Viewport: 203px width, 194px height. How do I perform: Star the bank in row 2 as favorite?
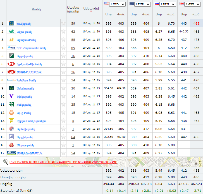[x=63, y=32]
